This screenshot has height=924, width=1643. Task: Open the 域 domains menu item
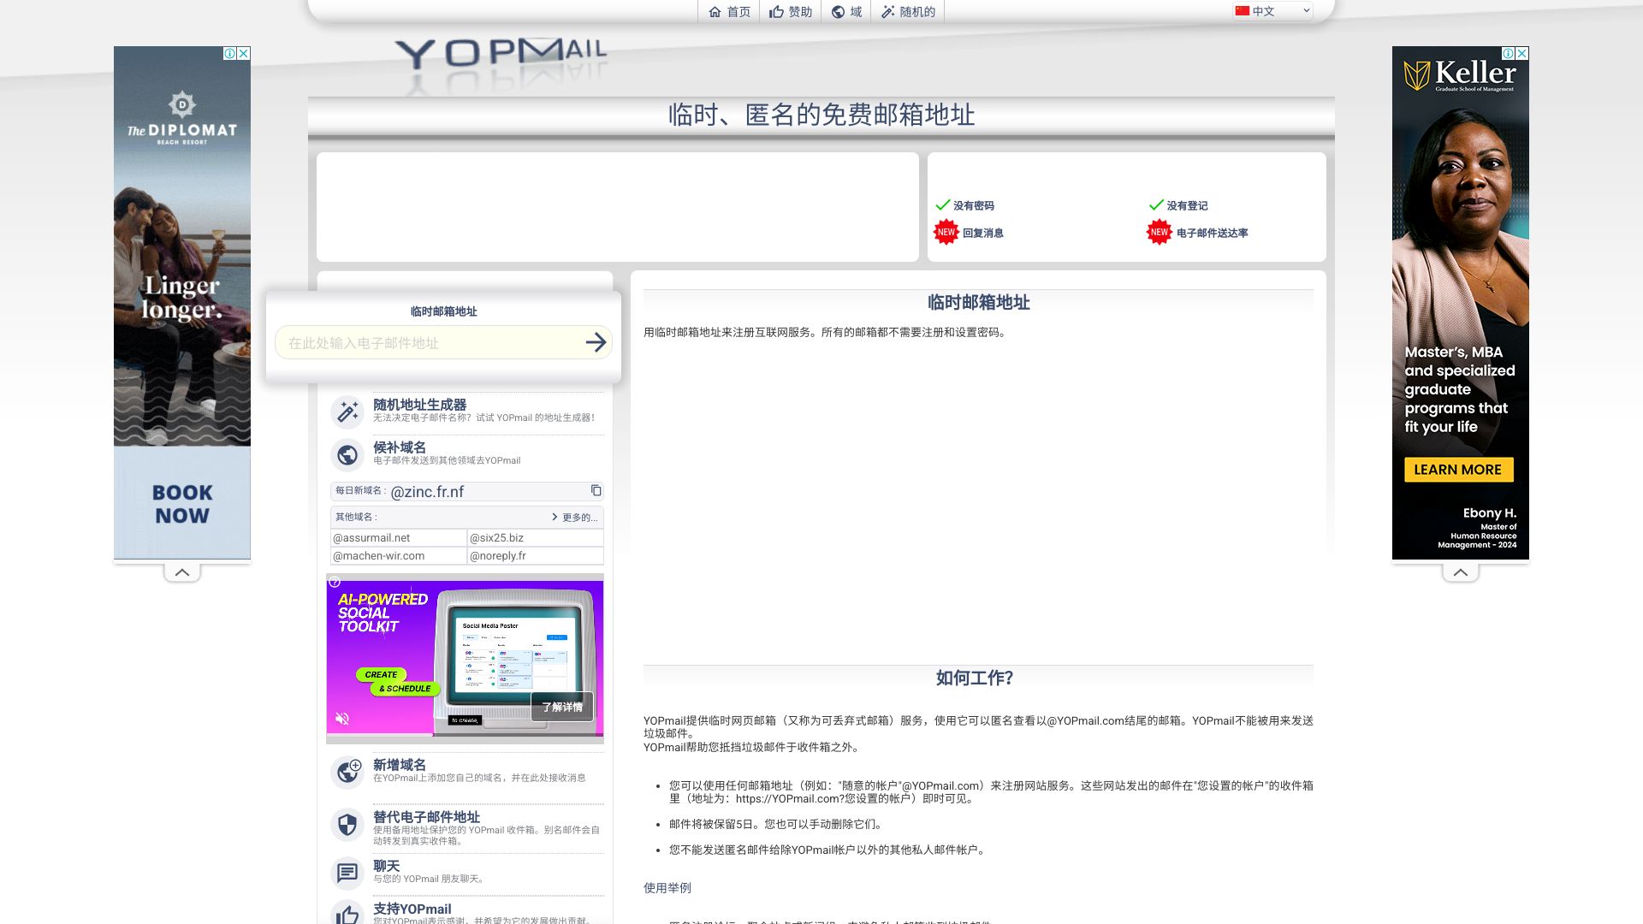[x=846, y=12]
